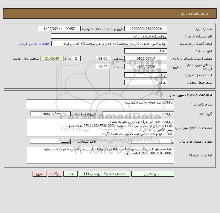Click the واحد شمارش label
Screen dimensions: 220x213
click(86, 142)
